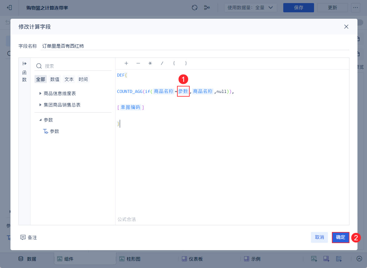Image resolution: width=367 pixels, height=268 pixels.
Task: Collapse the function panel arrow icon
Action: tap(25, 64)
